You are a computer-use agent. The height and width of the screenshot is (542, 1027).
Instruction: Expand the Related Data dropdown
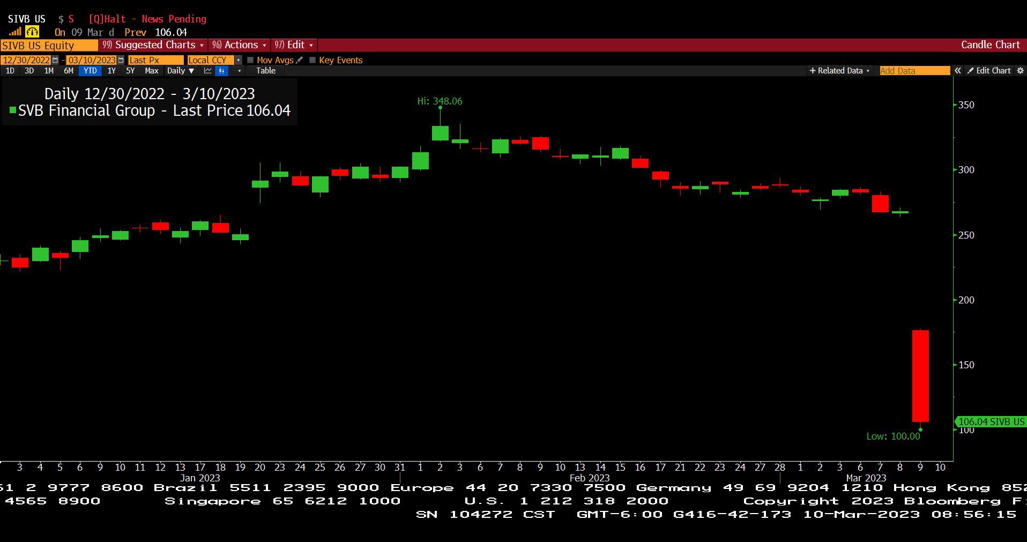[x=840, y=71]
